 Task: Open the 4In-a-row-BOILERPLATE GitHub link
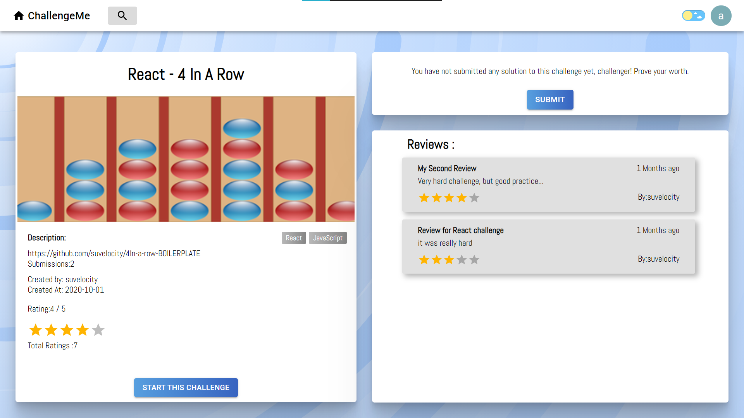114,254
